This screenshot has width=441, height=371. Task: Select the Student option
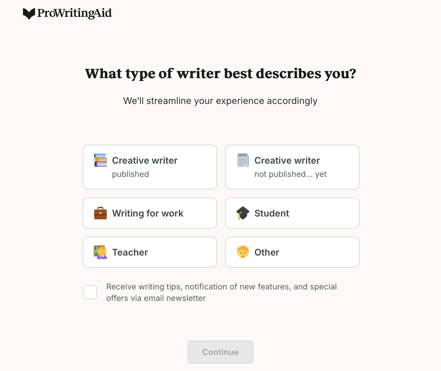pyautogui.click(x=292, y=213)
